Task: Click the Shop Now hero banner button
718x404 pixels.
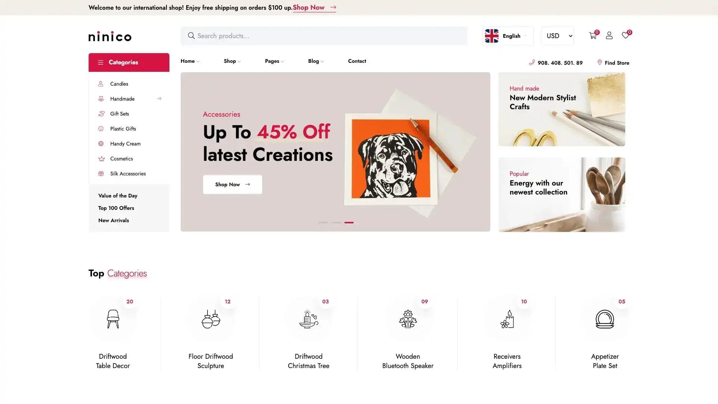Action: (232, 184)
